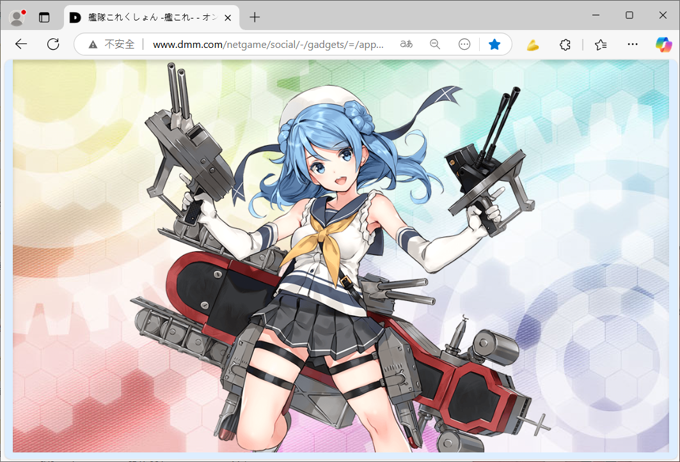Close the 艦隊これくしょん tab
Image resolution: width=680 pixels, height=462 pixels.
tap(228, 18)
